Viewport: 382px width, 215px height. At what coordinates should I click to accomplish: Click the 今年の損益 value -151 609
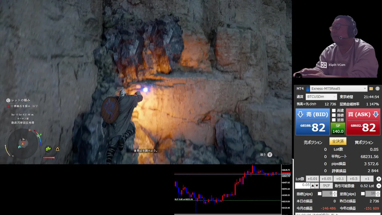coord(372,208)
